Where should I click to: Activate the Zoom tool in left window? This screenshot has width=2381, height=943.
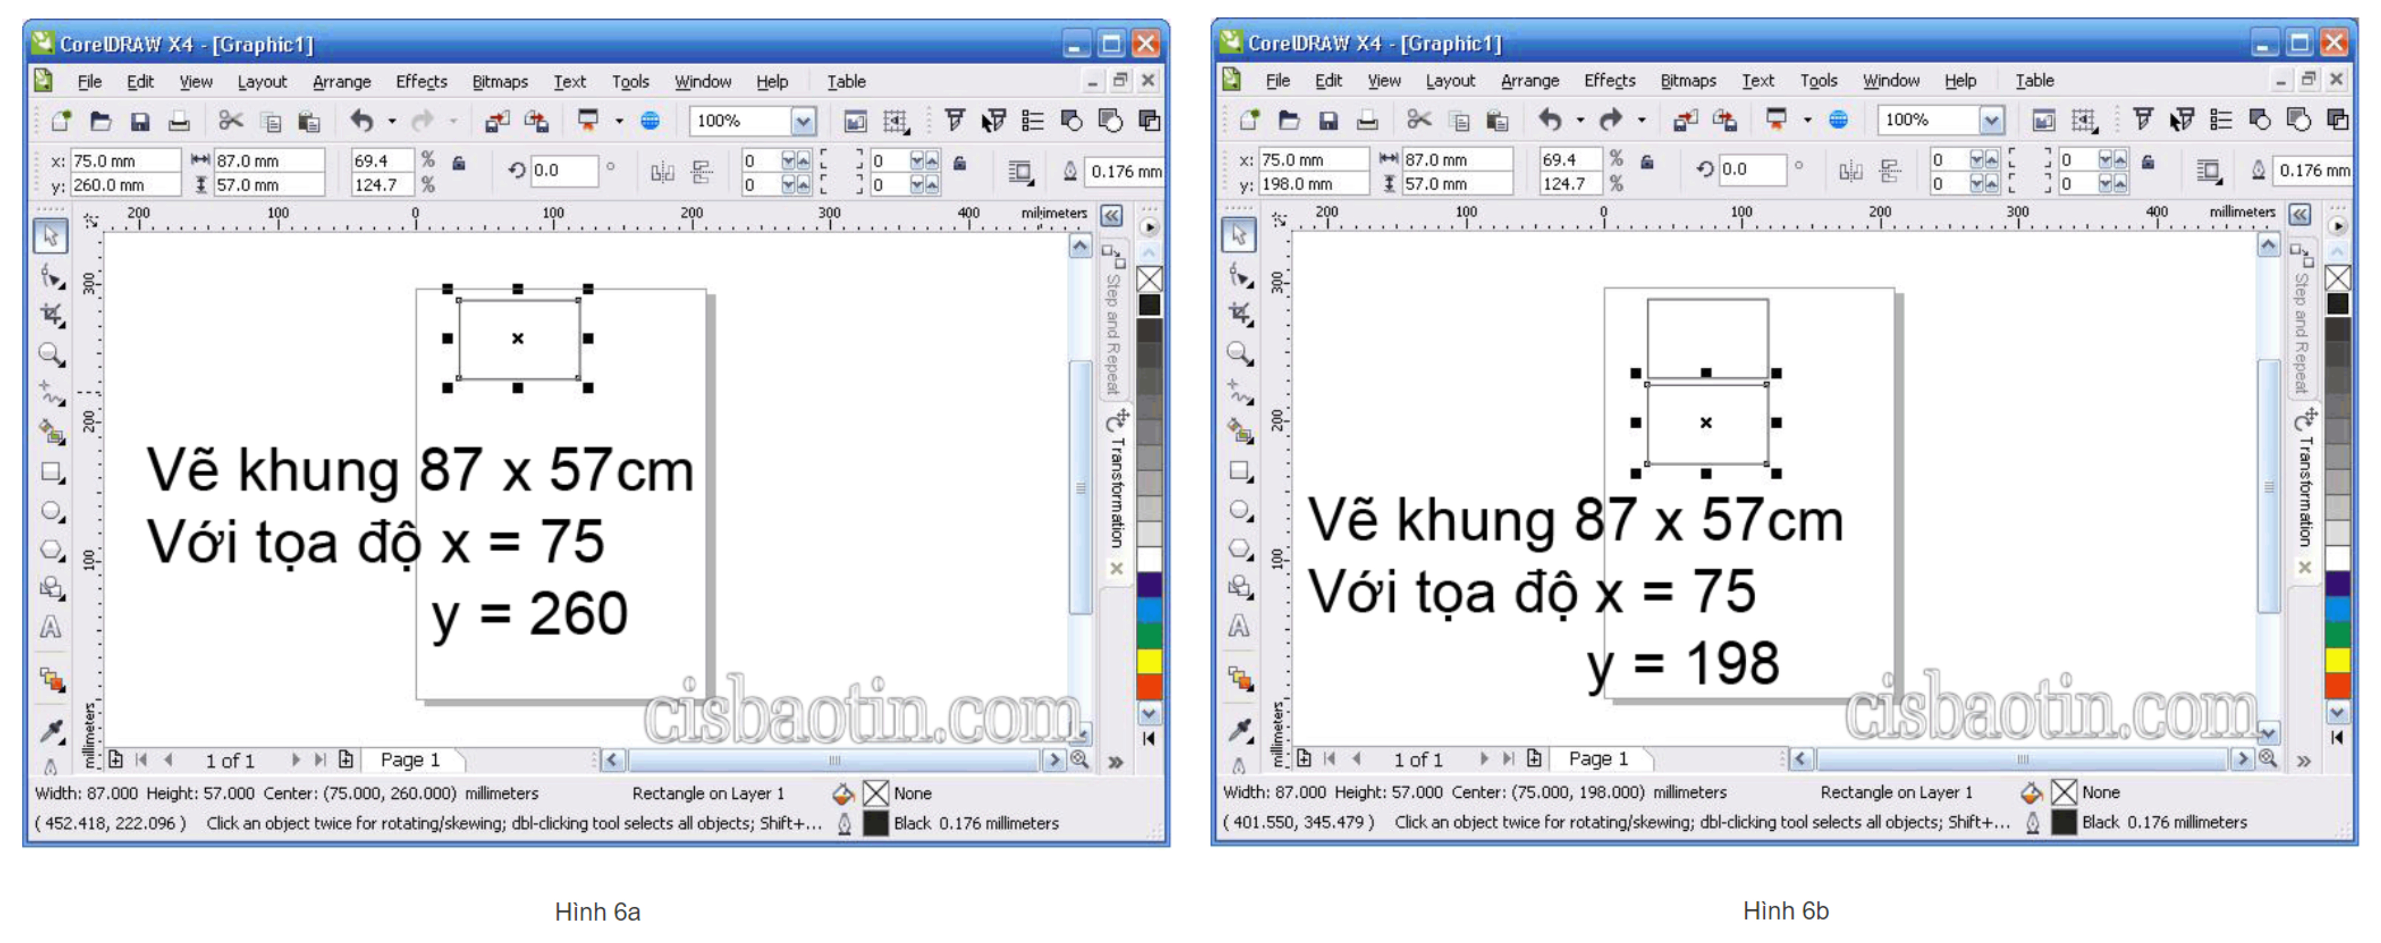51,354
